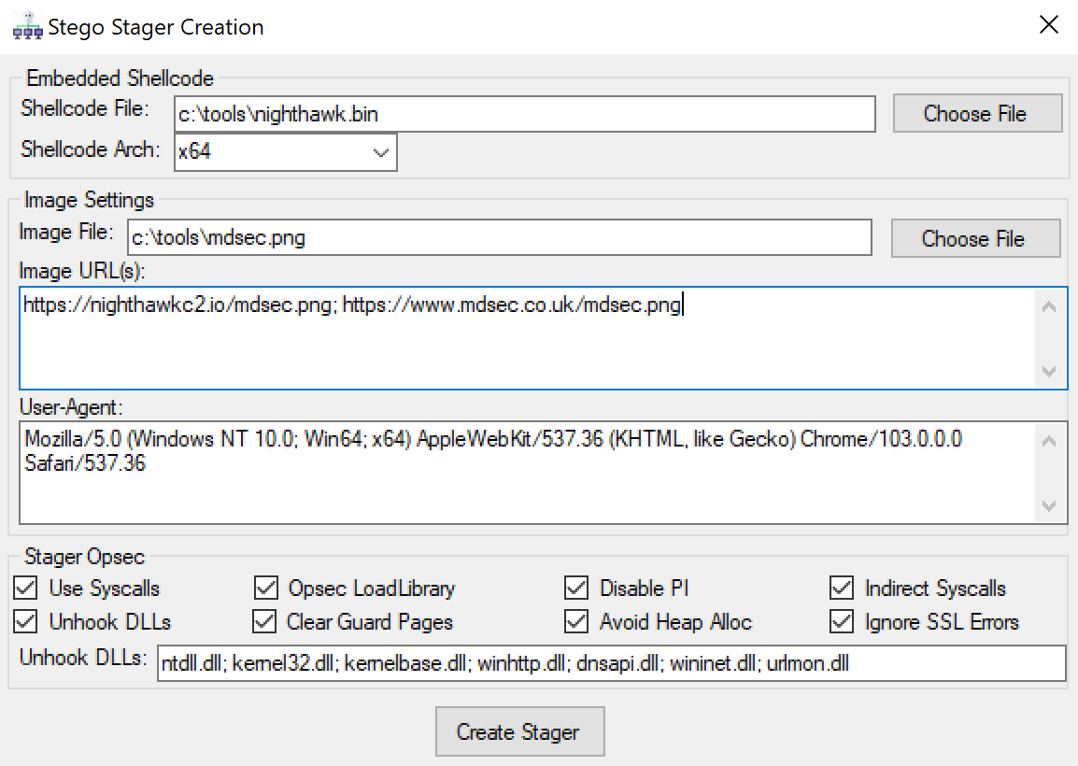Close the Stego Stager Creation dialog
Viewport: 1078px width, 766px height.
pos(1049,25)
